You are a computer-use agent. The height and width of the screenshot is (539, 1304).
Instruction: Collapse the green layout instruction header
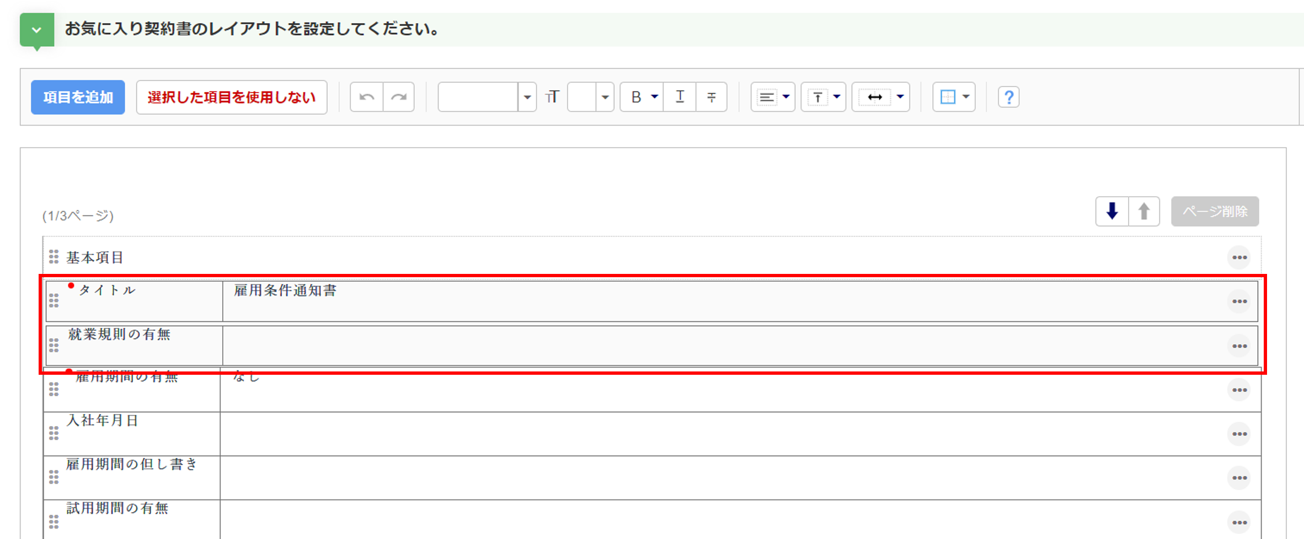[37, 30]
